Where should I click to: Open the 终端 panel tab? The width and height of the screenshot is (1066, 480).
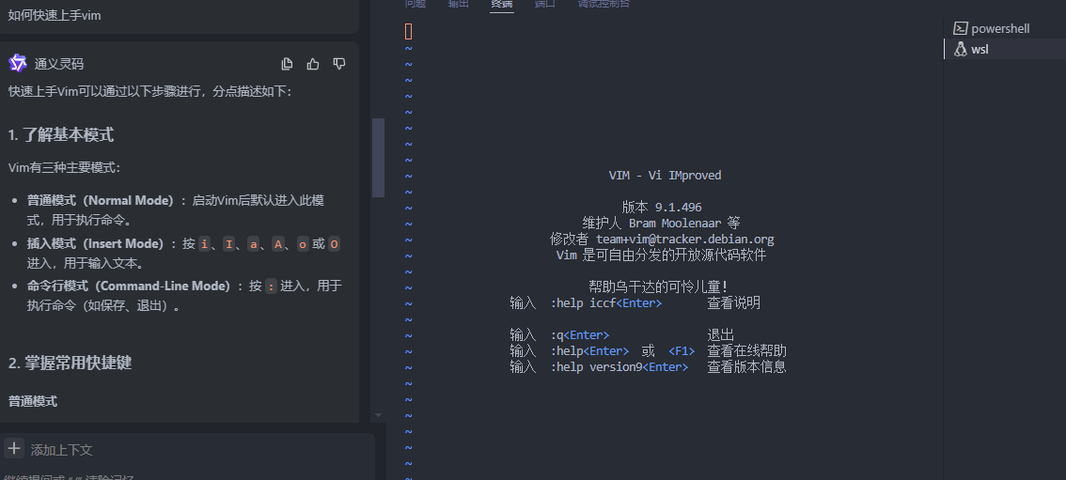click(x=502, y=4)
